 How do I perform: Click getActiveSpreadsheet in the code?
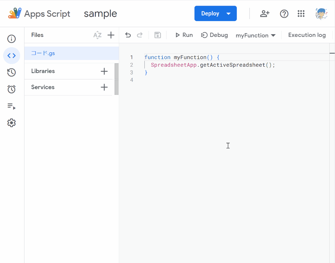(232, 65)
